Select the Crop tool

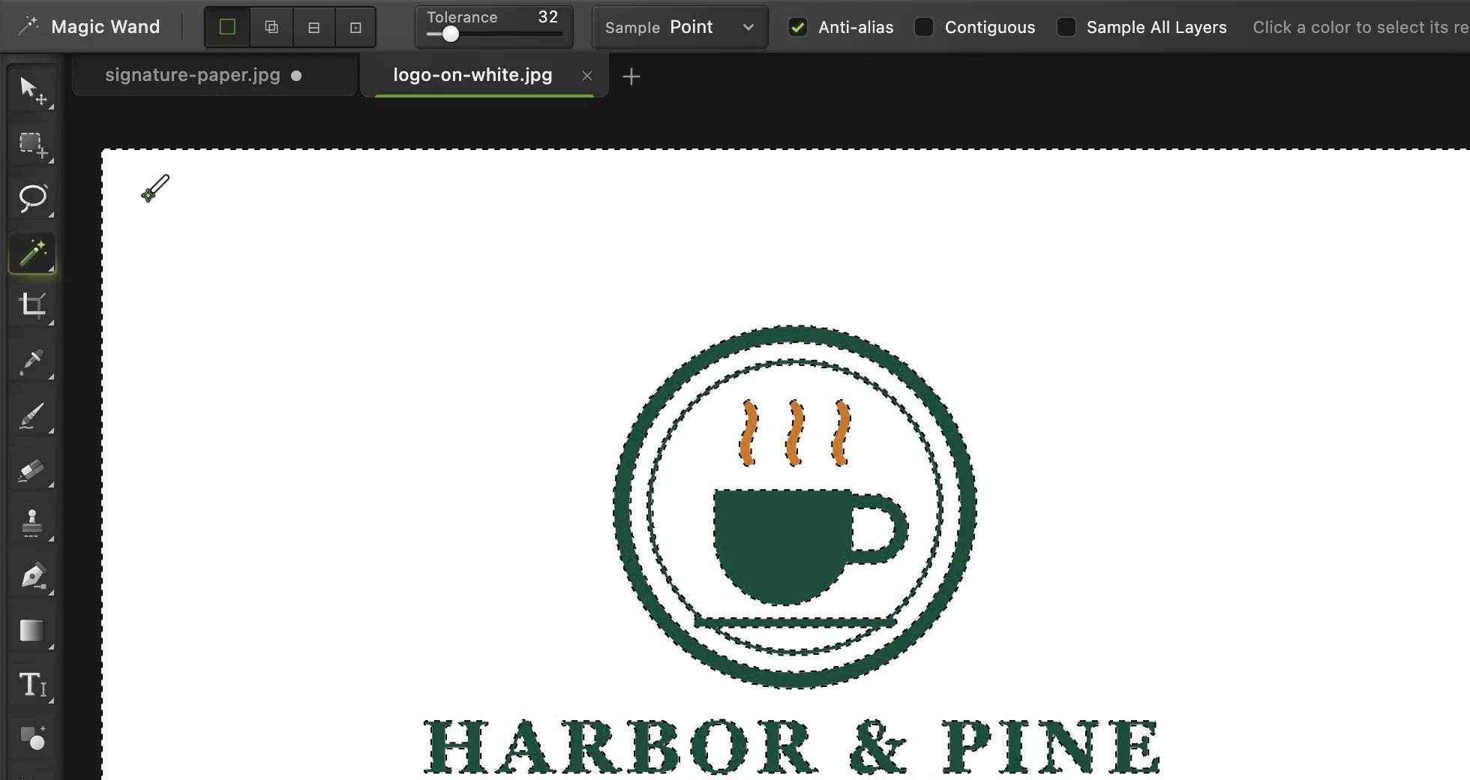click(x=32, y=306)
